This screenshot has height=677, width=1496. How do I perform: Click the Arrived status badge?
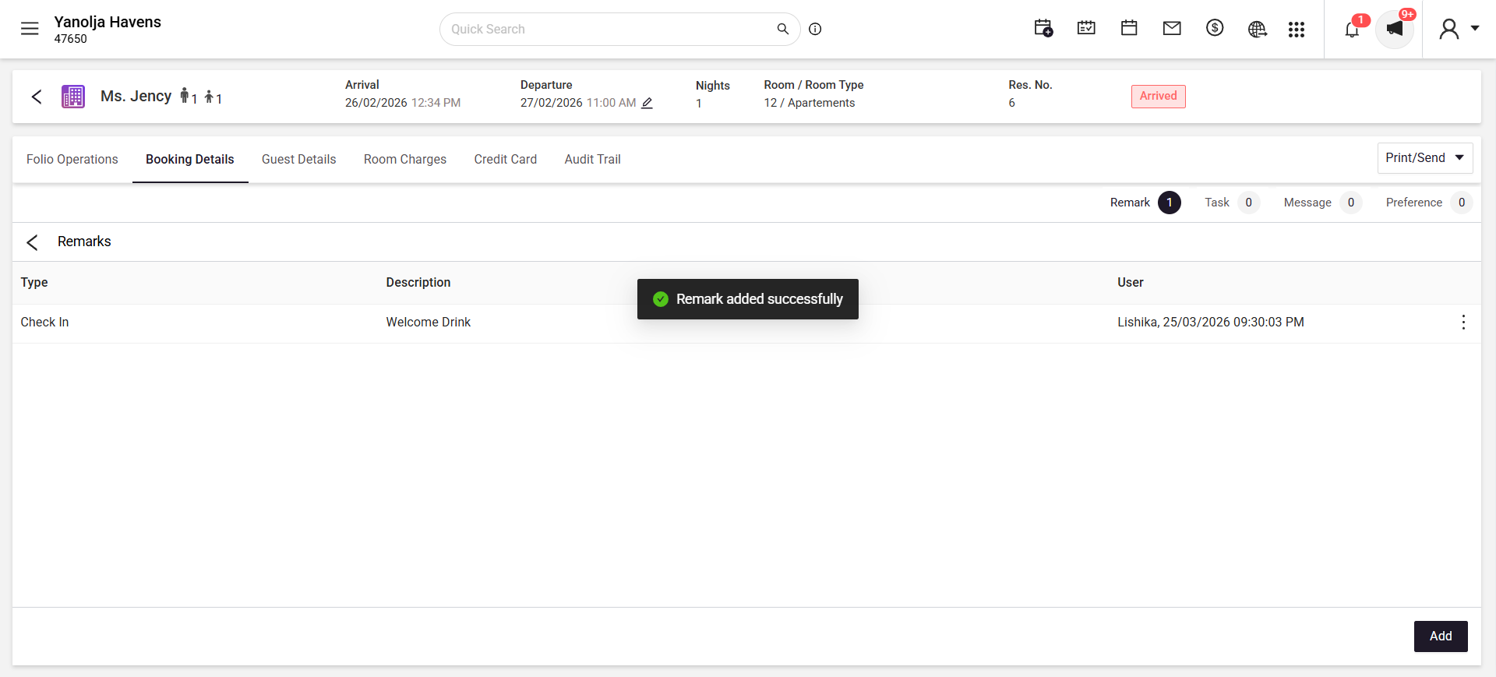pos(1159,96)
